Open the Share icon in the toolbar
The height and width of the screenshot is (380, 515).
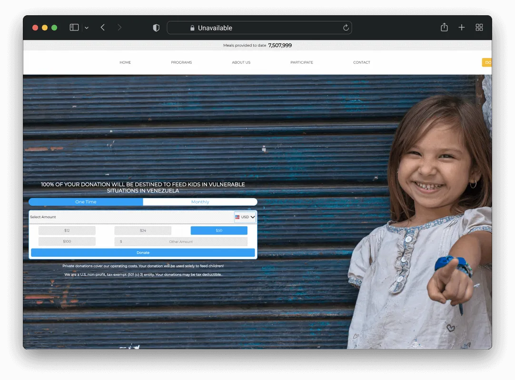click(x=444, y=28)
